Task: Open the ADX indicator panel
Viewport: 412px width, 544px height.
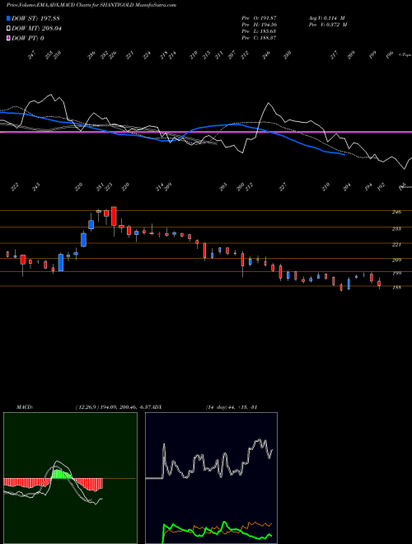Action: 211,478
